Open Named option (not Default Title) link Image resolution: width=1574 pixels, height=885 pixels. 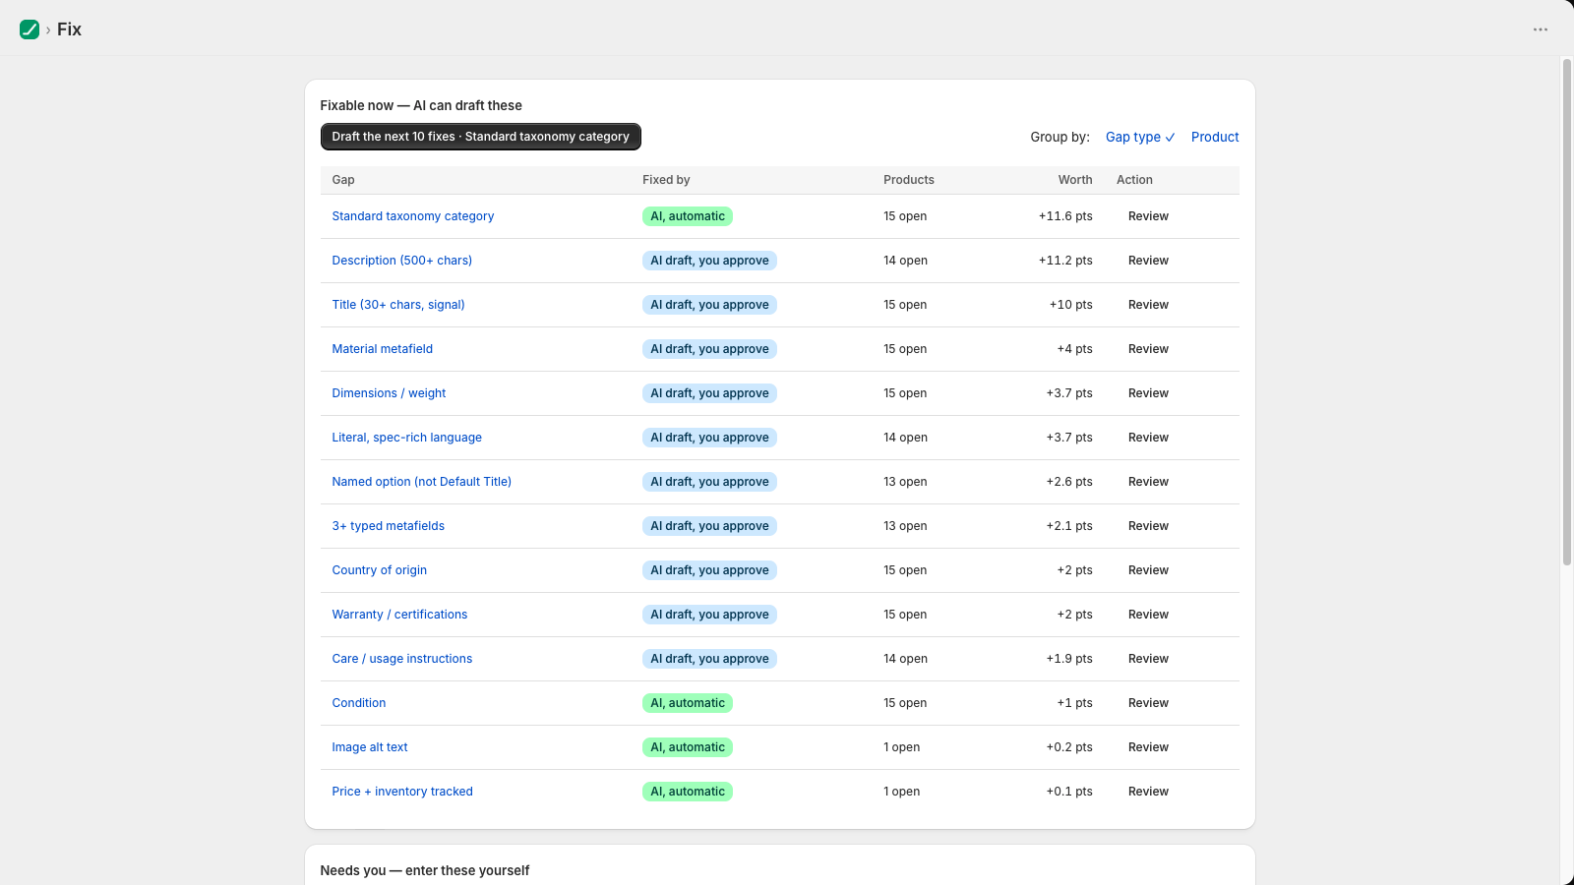click(x=422, y=482)
